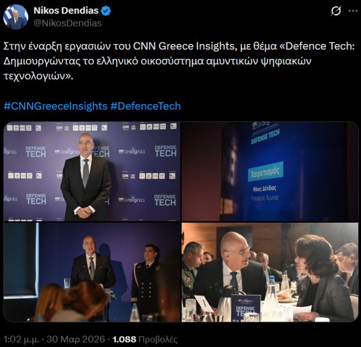This screenshot has width=361, height=347.
Task: Click the Defense Tech logo on backdrop photo
Action: coord(165,151)
